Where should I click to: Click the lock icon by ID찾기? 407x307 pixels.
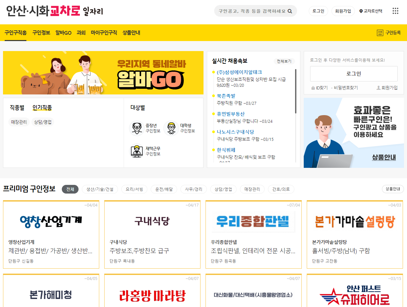click(313, 88)
